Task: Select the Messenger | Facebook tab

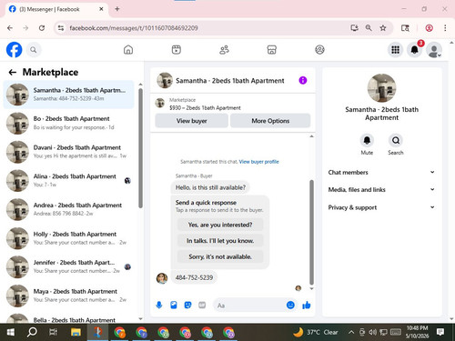Action: 56,9
